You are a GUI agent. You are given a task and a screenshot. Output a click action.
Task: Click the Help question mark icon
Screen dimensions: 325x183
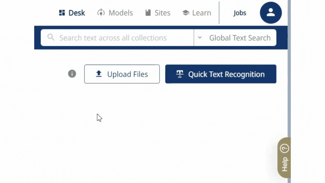point(284,148)
